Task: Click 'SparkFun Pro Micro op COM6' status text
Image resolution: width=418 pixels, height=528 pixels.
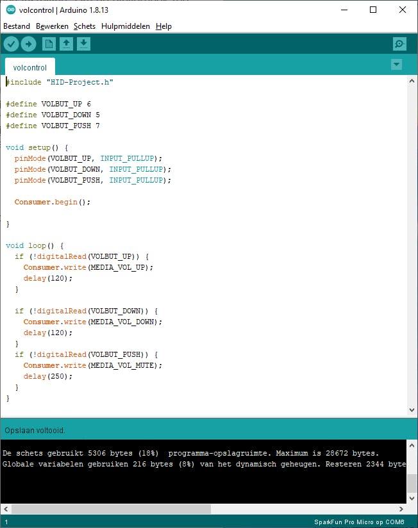Action: 359,522
